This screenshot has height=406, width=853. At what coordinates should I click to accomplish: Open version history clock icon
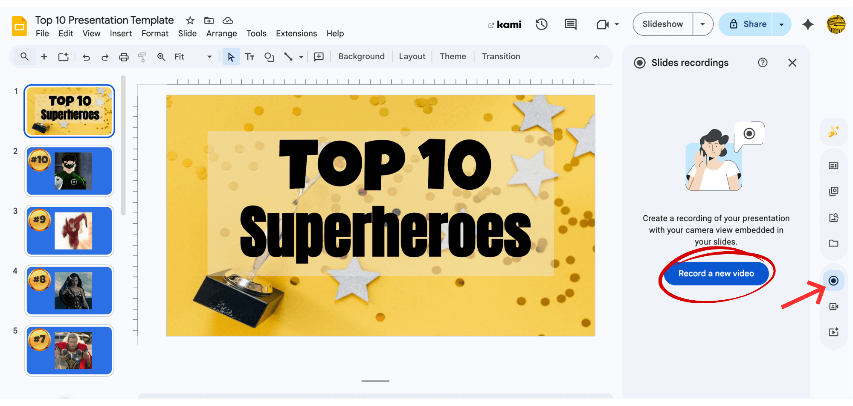coord(541,25)
